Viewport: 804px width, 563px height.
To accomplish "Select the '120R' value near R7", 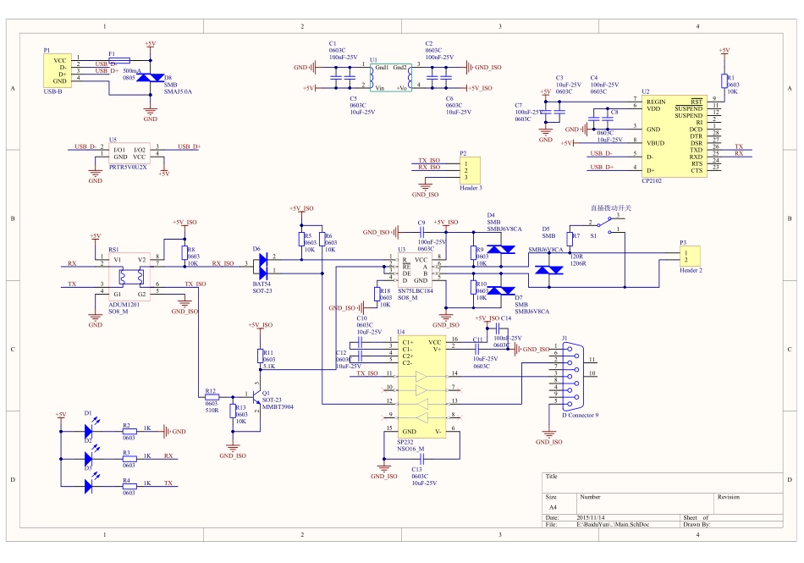I will tap(576, 257).
